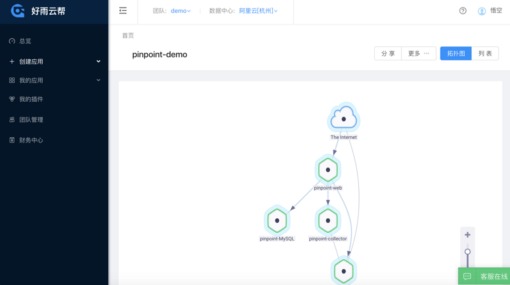The height and width of the screenshot is (285, 510).
Task: Open the 客服在线 chat icon
Action: click(x=467, y=276)
